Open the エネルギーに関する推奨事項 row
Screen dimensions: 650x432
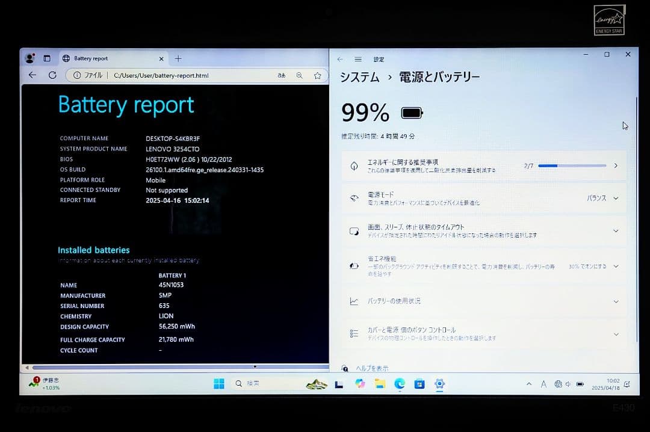click(484, 166)
